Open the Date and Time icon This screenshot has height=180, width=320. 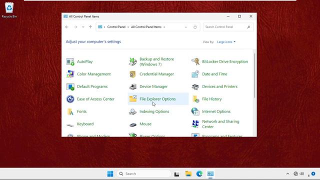(x=195, y=74)
